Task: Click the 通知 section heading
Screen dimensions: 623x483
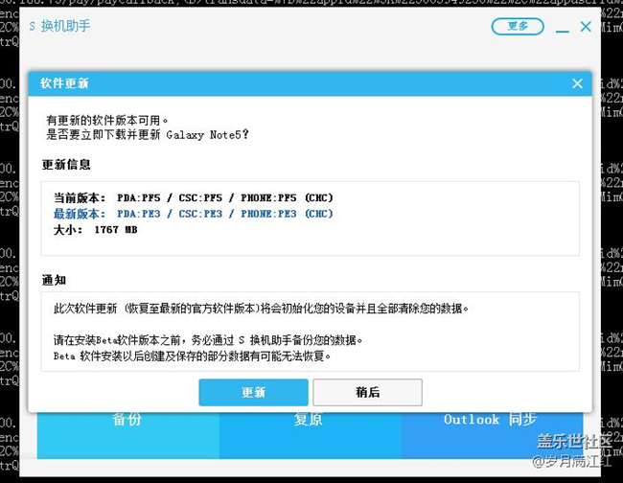Action: pyautogui.click(x=54, y=280)
